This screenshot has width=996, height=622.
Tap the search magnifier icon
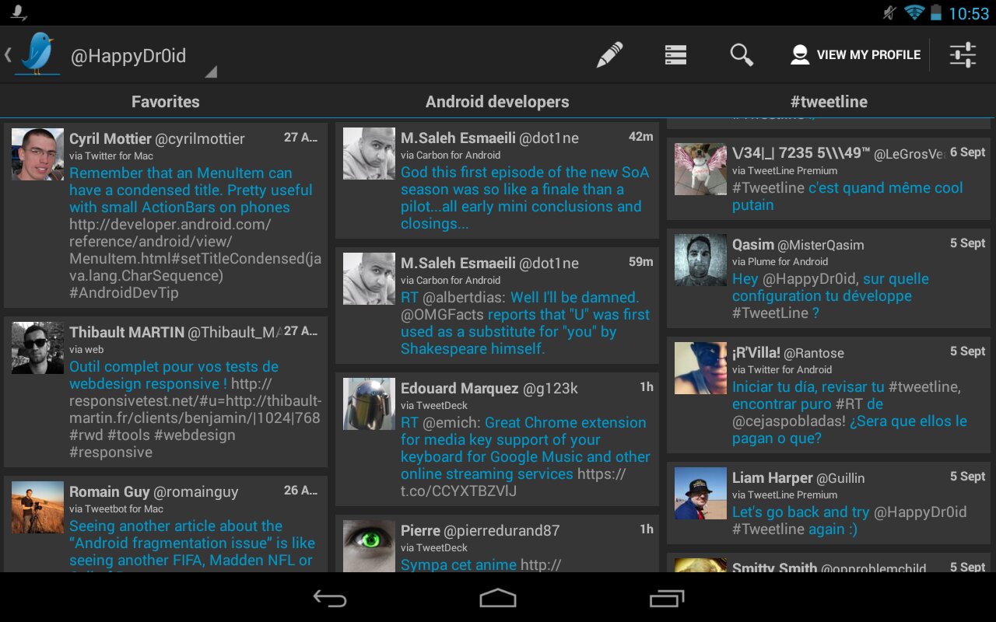point(742,55)
